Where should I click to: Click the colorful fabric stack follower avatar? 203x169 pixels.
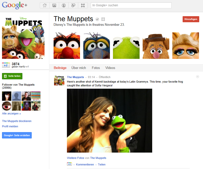36,96
